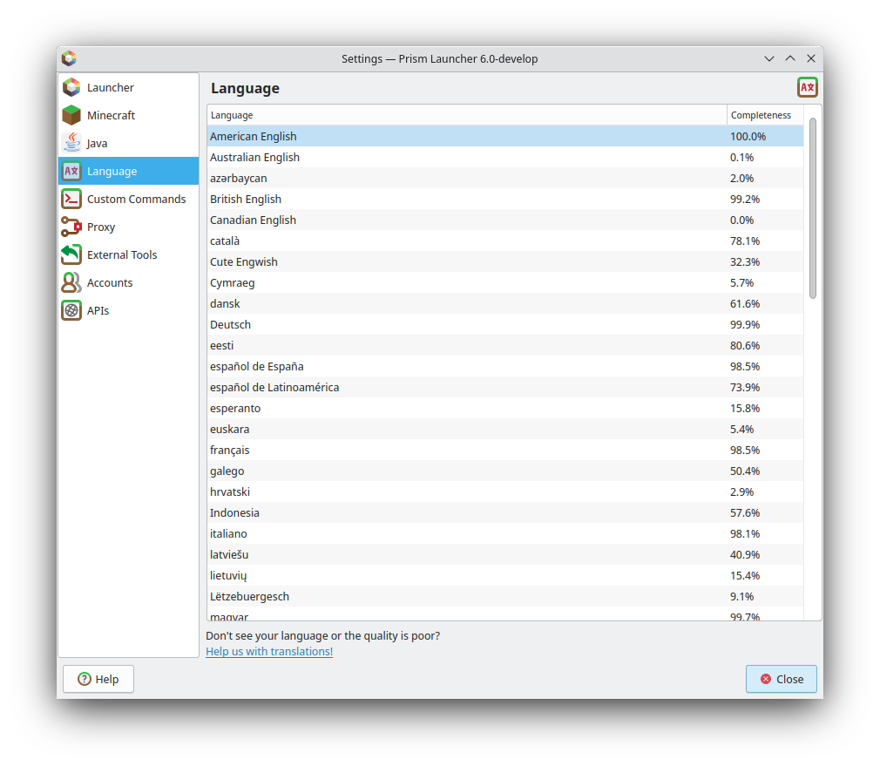
Task: Click the Java coffee cup icon
Action: click(71, 143)
